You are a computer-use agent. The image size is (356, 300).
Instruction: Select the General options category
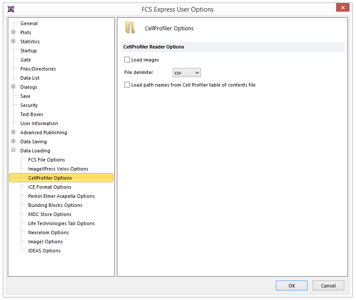[29, 23]
